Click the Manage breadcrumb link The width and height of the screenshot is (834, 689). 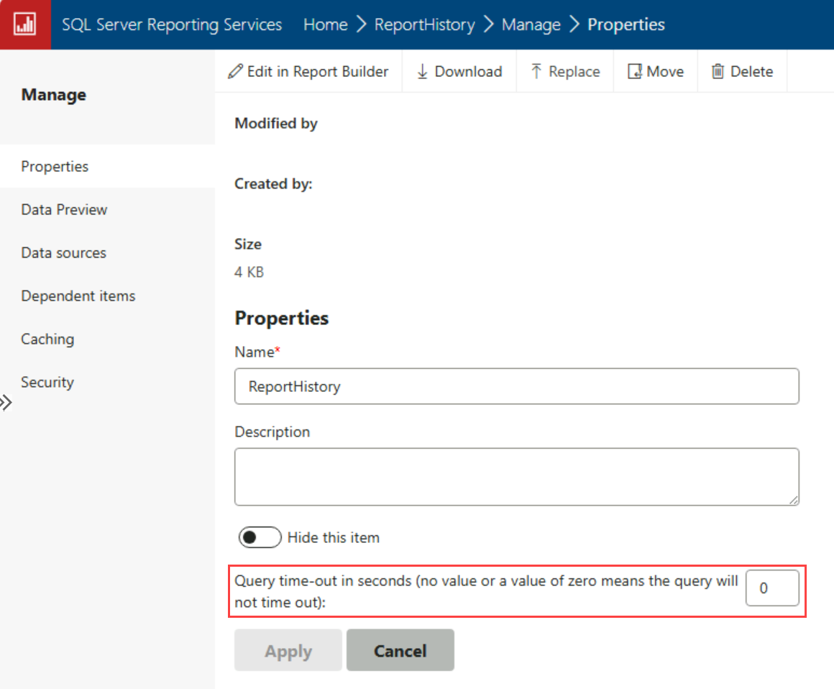point(531,24)
